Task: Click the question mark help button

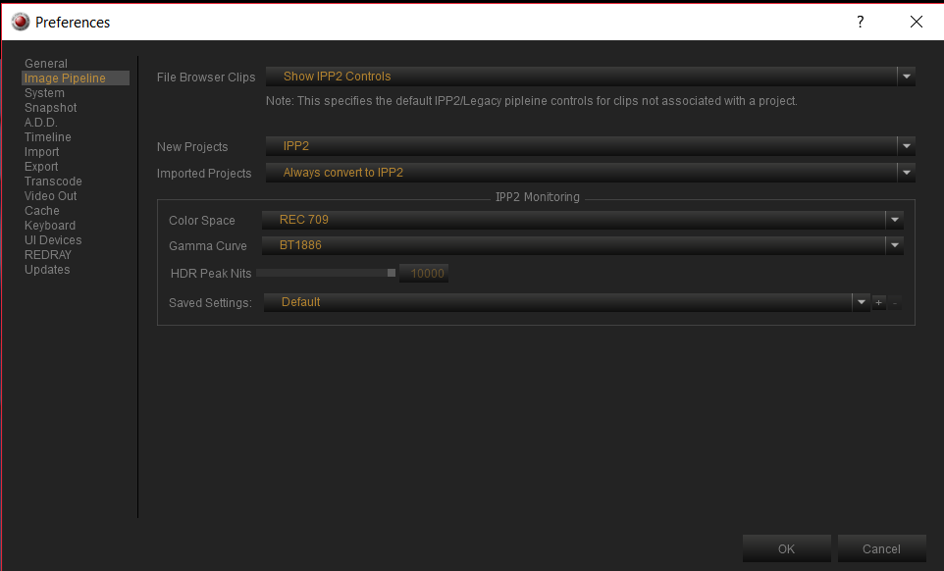Action: 861,23
